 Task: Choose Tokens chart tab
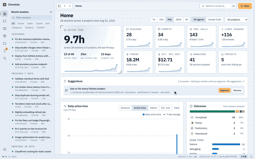tap(154, 108)
